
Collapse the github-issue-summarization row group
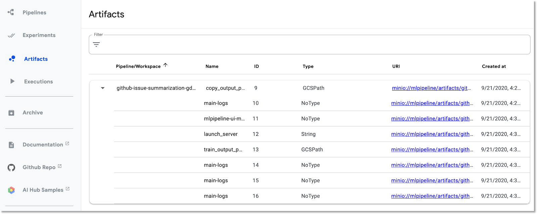point(103,88)
